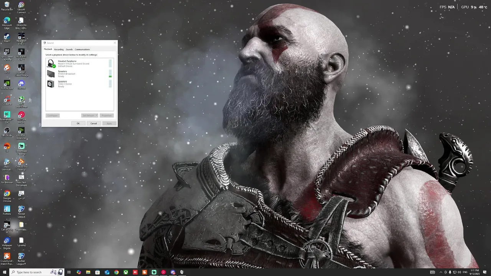Screen dimensions: 491x276
Task: Open the NVIDIA App desktop shortcut
Action: (7, 85)
